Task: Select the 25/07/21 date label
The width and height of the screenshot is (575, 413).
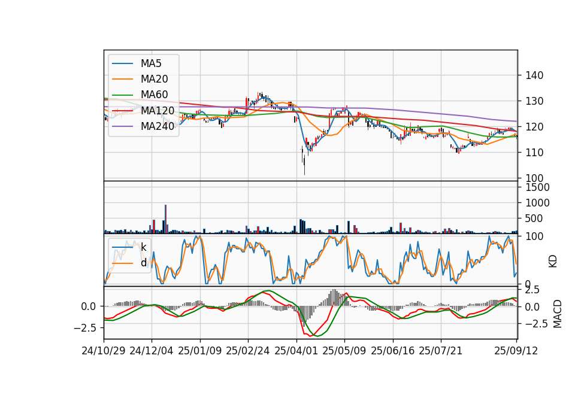Action: pyautogui.click(x=441, y=351)
